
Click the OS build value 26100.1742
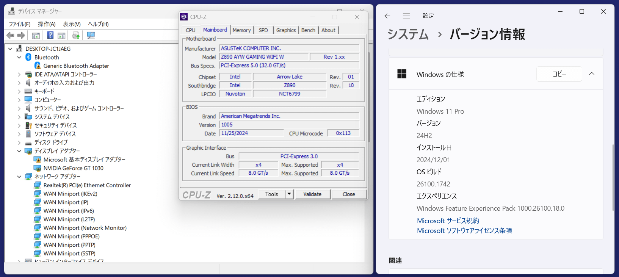[433, 184]
